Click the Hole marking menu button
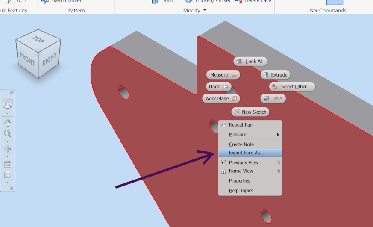Viewport: 373px width, 227px height. click(x=273, y=99)
